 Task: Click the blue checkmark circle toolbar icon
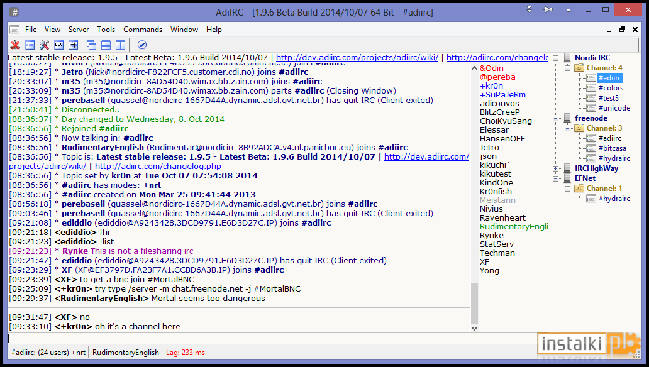142,45
